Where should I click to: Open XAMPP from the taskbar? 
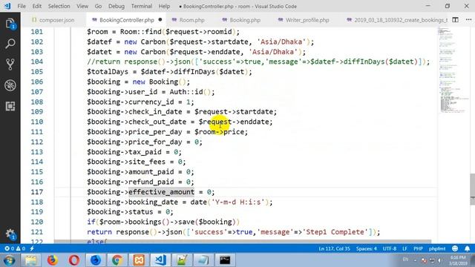(x=139, y=260)
